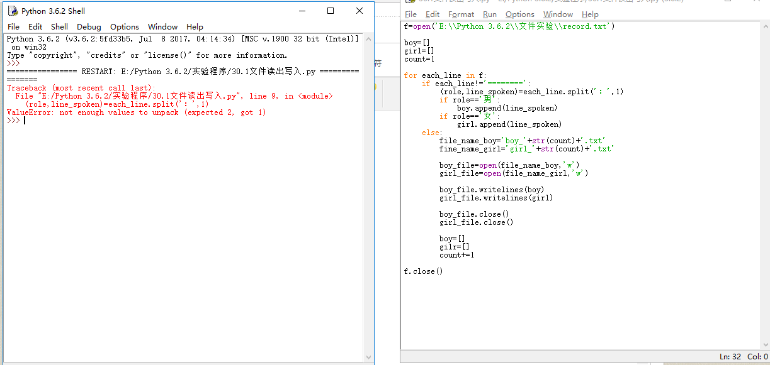Open the Debug menu

click(x=89, y=26)
